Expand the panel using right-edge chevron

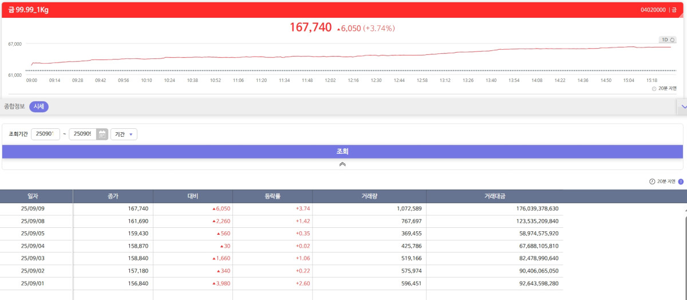coord(683,106)
